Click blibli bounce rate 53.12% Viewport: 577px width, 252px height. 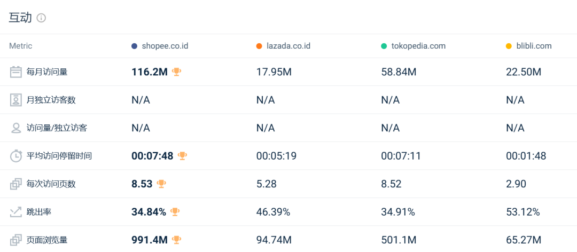click(x=523, y=212)
